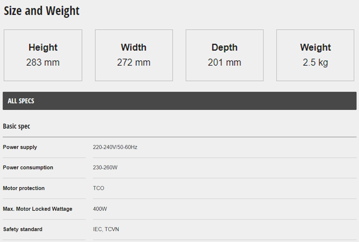Screen dimensions: 359x242
Task: Click the 201 mm depth value
Action: [224, 62]
